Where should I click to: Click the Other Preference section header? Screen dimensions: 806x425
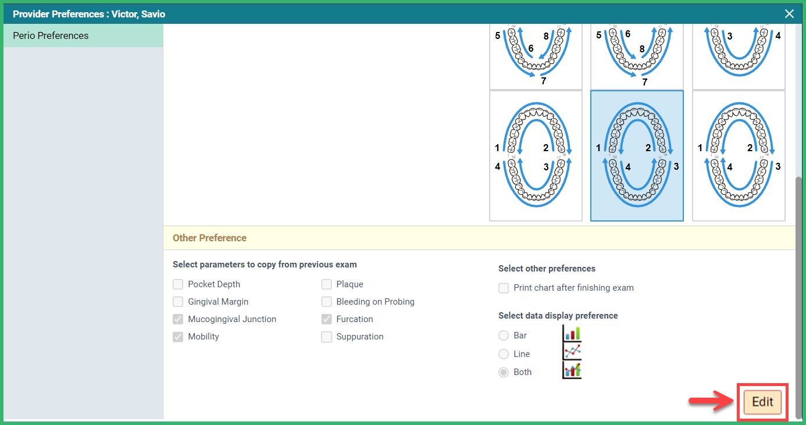tap(479, 238)
